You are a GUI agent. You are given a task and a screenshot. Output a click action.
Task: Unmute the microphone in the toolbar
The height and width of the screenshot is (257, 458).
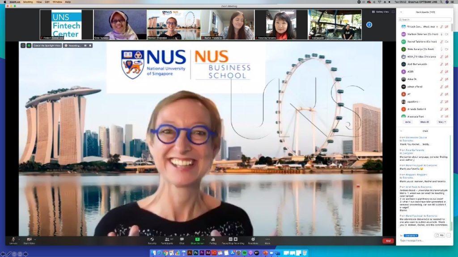(x=13, y=240)
